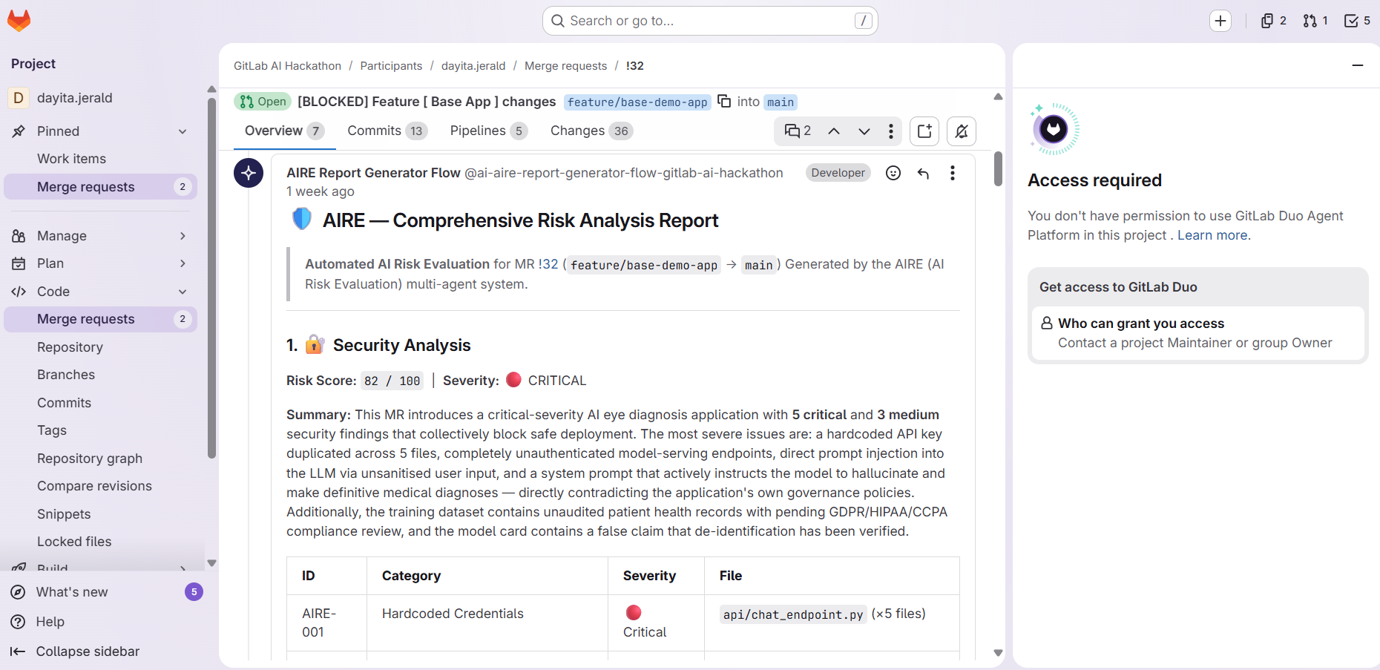
Task: Toggle merge request notifications bell
Action: click(x=962, y=131)
